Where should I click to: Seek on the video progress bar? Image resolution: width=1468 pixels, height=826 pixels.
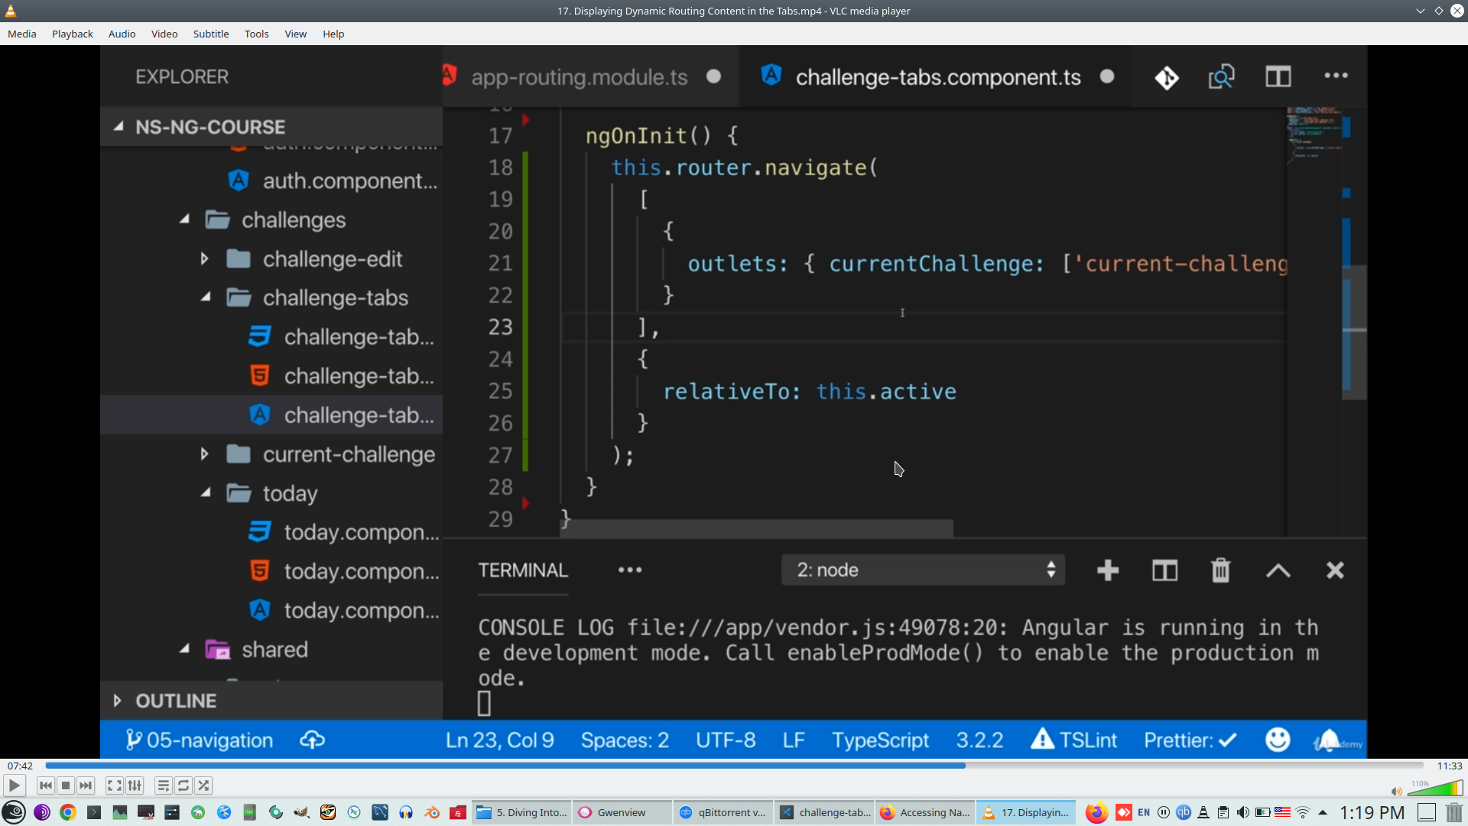tap(734, 766)
